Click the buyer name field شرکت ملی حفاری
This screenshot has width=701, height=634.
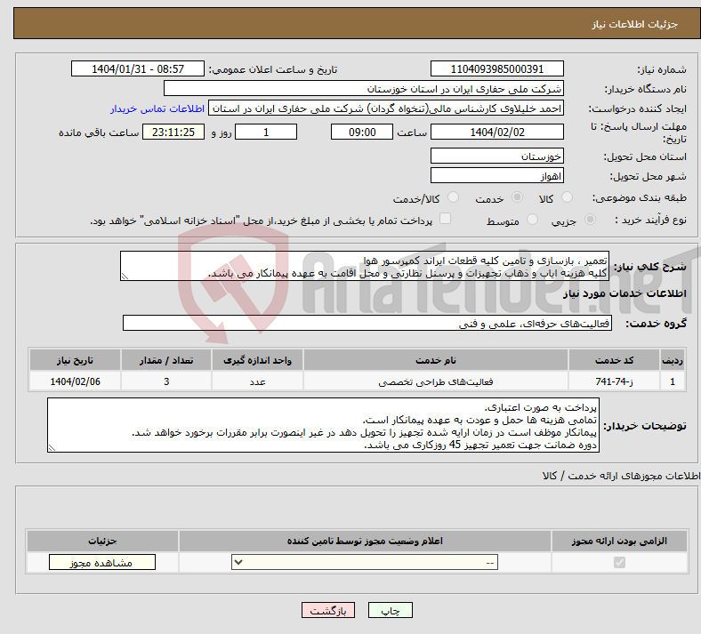[364, 88]
